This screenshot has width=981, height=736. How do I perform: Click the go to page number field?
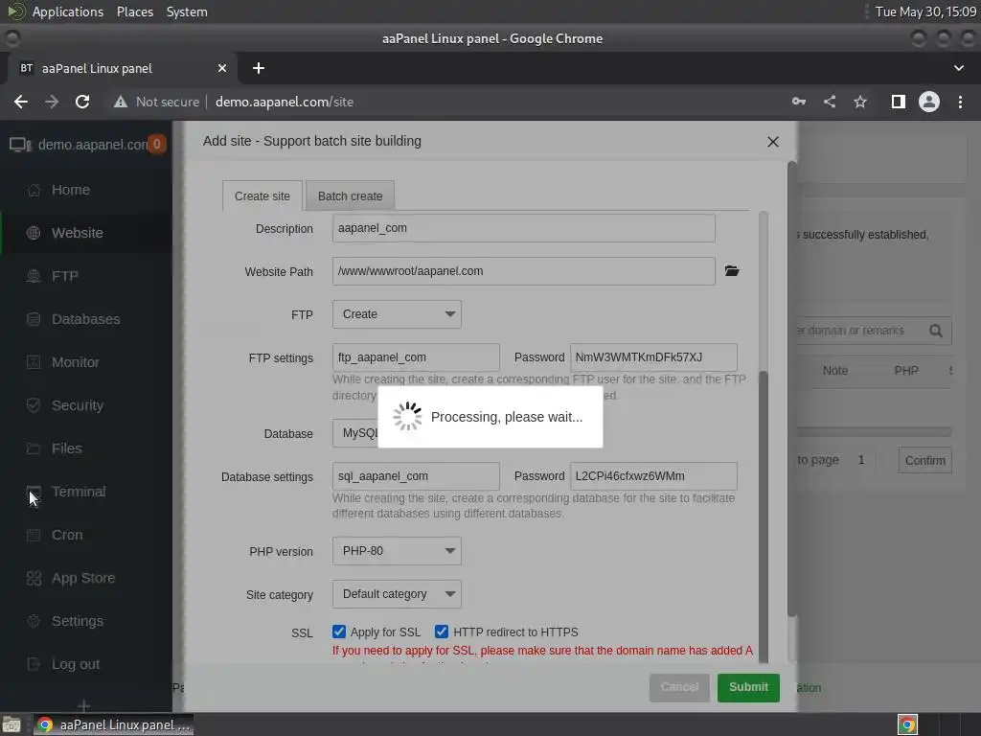pos(861,460)
